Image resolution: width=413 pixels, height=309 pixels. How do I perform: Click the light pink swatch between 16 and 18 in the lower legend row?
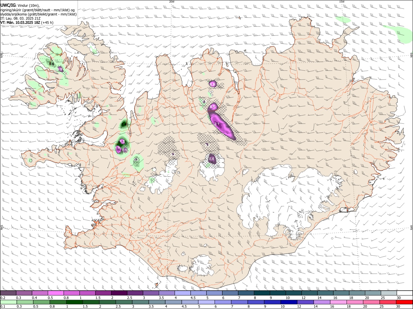click(x=338, y=302)
